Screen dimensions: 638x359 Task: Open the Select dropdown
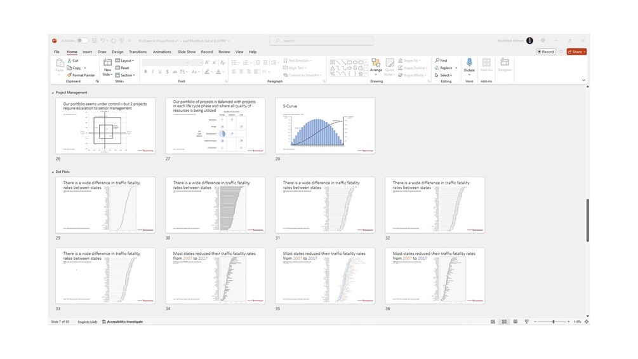443,76
